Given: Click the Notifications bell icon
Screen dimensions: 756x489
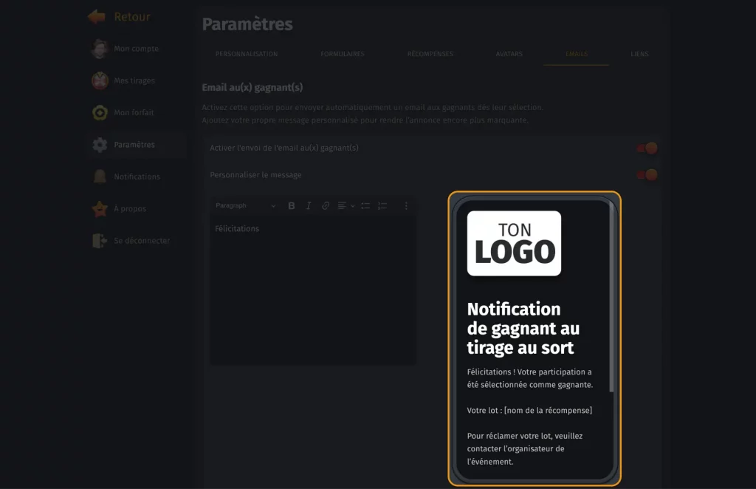Looking at the screenshot, I should [100, 177].
